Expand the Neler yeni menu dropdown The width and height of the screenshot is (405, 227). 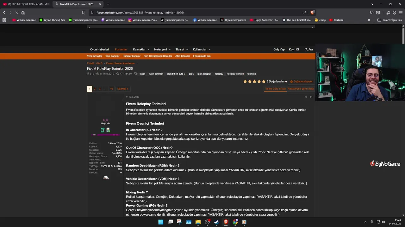pyautogui.click(x=170, y=49)
